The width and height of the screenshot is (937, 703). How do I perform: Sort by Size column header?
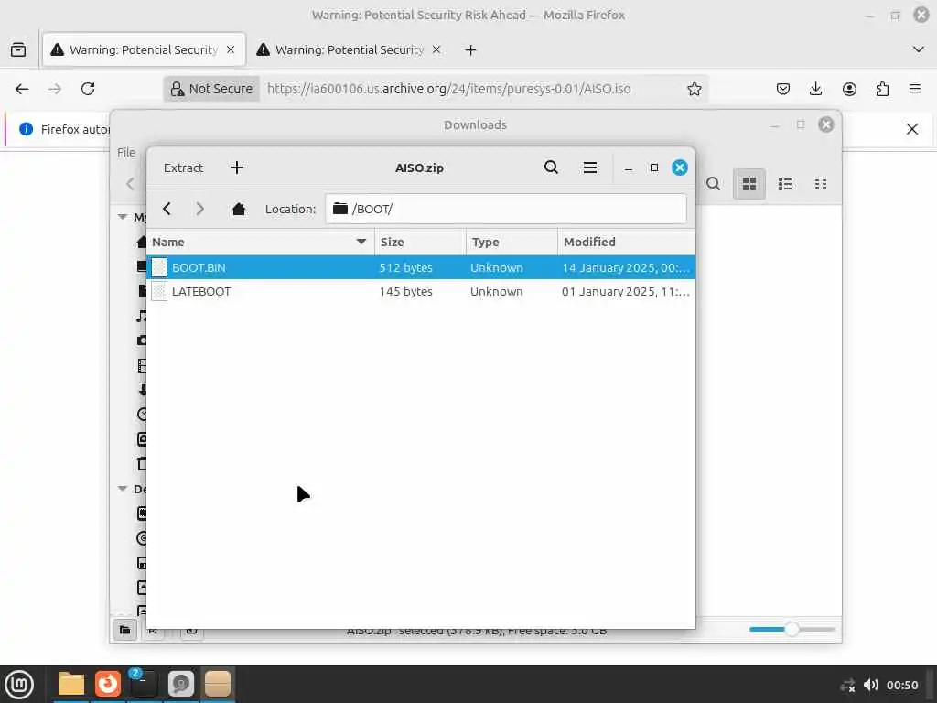(420, 242)
